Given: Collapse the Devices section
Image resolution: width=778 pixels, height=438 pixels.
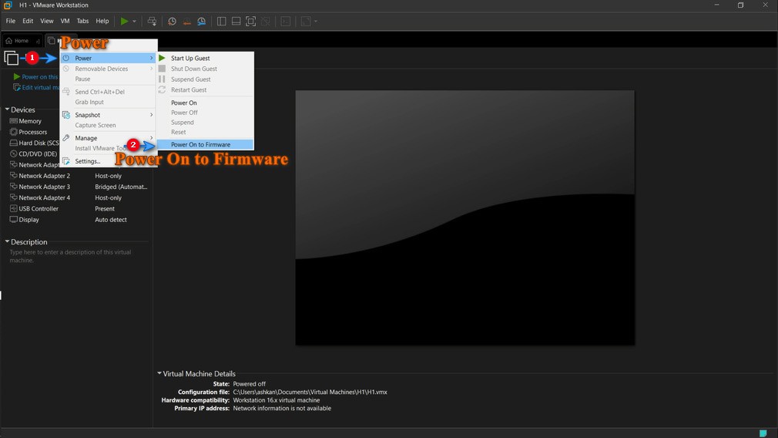Looking at the screenshot, I should pyautogui.click(x=7, y=109).
